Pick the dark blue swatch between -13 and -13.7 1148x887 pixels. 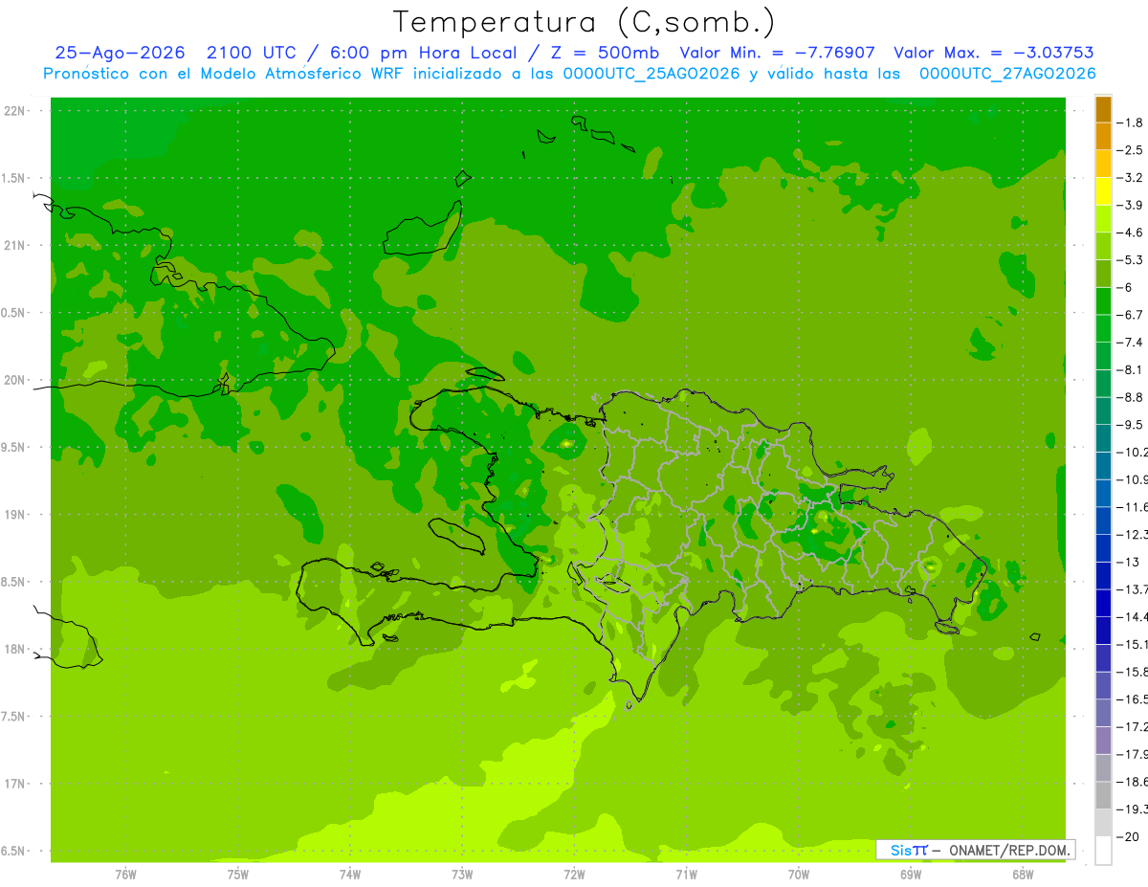click(x=1104, y=576)
